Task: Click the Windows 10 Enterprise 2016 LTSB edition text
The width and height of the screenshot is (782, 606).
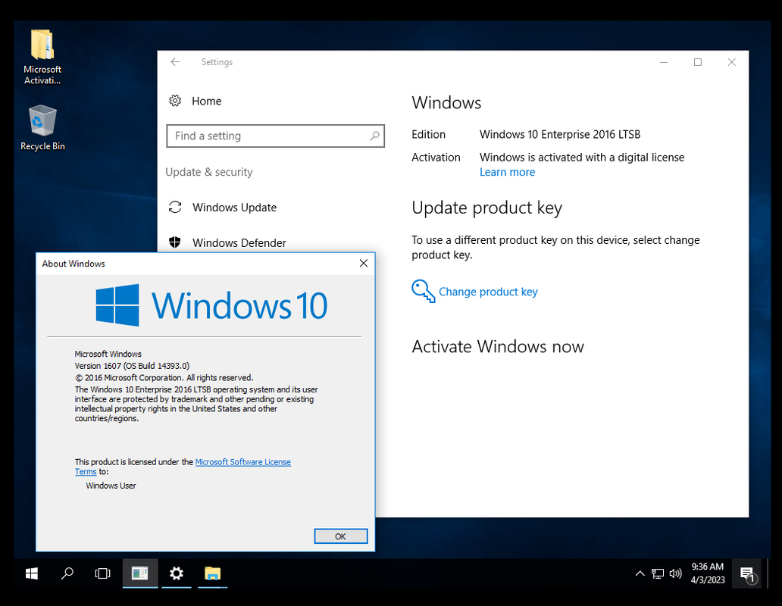Action: (x=560, y=135)
